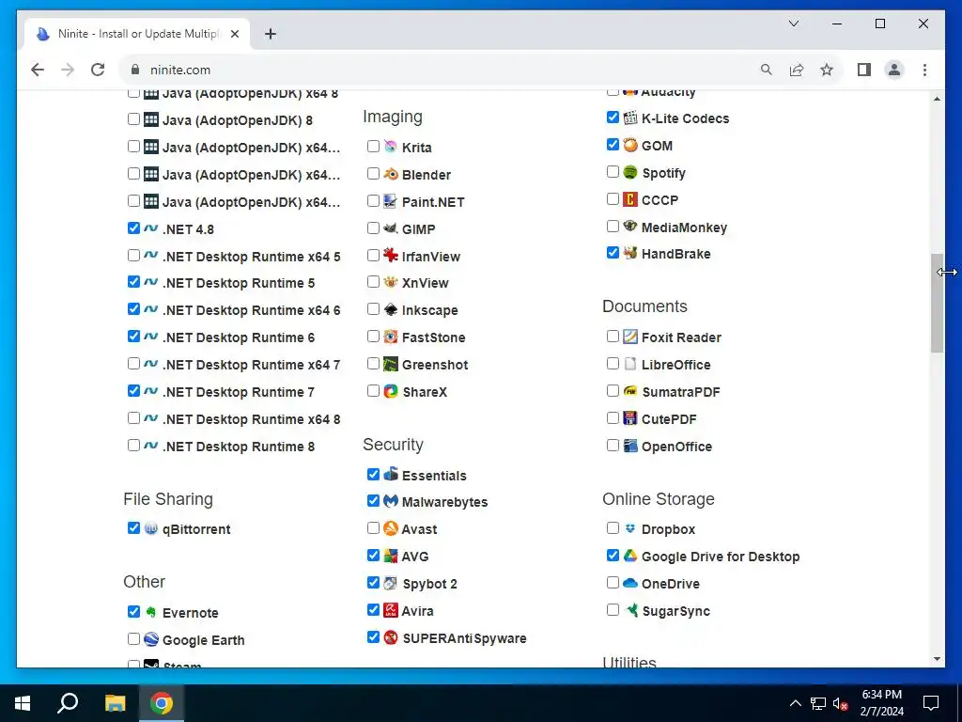Check the OpenOffice checkbox
962x722 pixels.
pyautogui.click(x=613, y=446)
